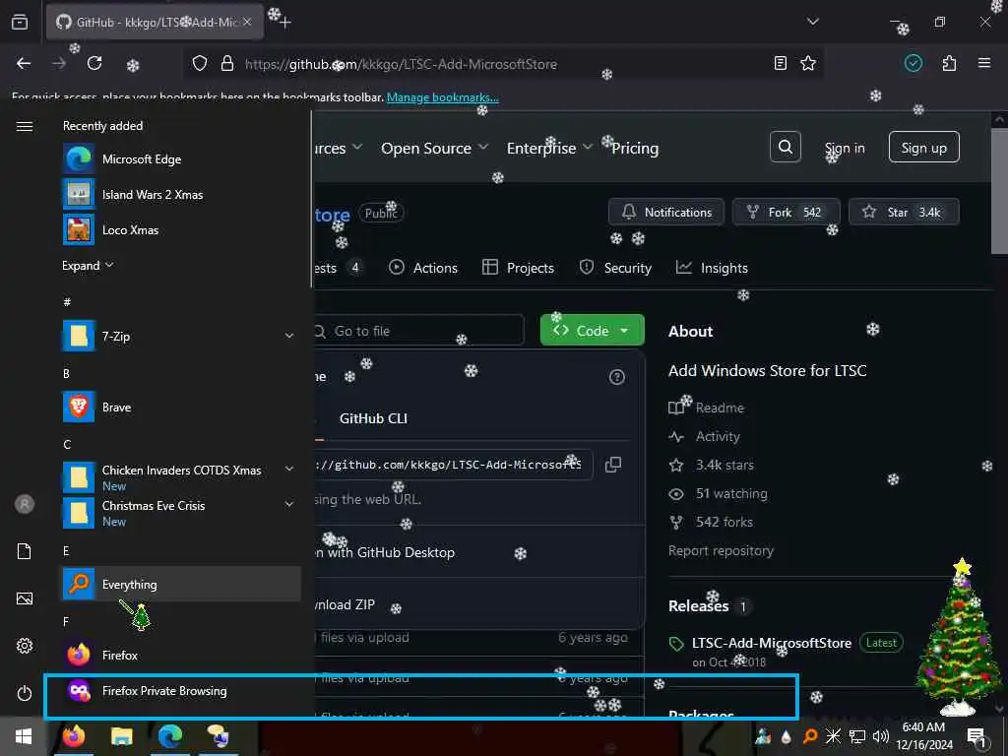Toggle Reader view in address bar

(x=780, y=63)
